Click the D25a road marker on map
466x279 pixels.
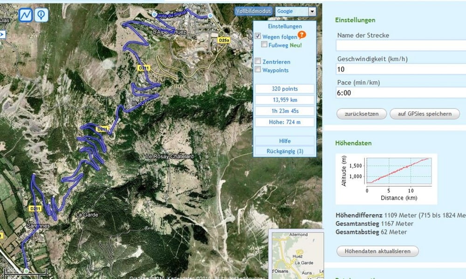click(x=224, y=40)
